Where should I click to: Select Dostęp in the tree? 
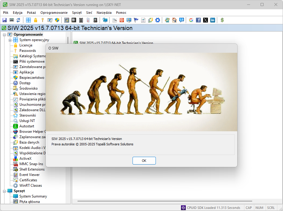[x=25, y=83]
